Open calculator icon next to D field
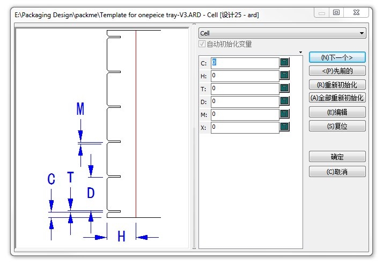The image size is (383, 264). tap(284, 101)
